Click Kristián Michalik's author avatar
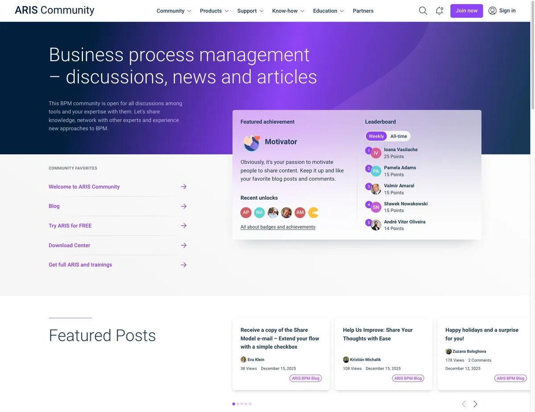The height and width of the screenshot is (412, 535). (x=346, y=359)
